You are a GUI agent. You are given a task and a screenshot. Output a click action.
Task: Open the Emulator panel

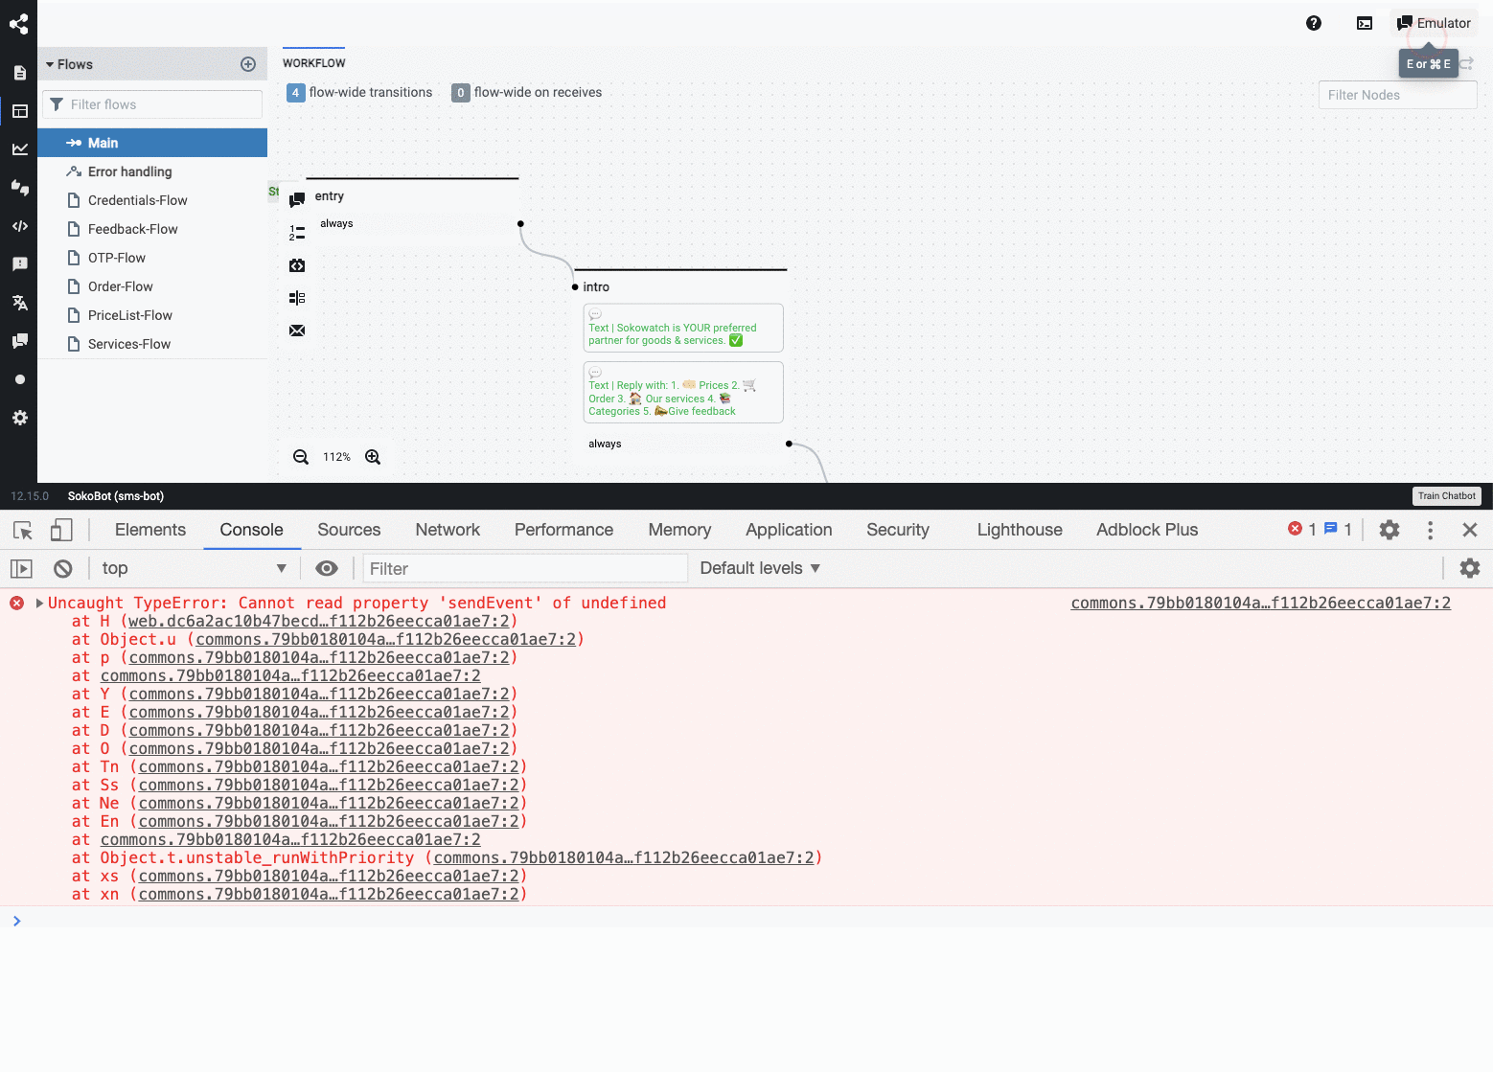pos(1434,22)
